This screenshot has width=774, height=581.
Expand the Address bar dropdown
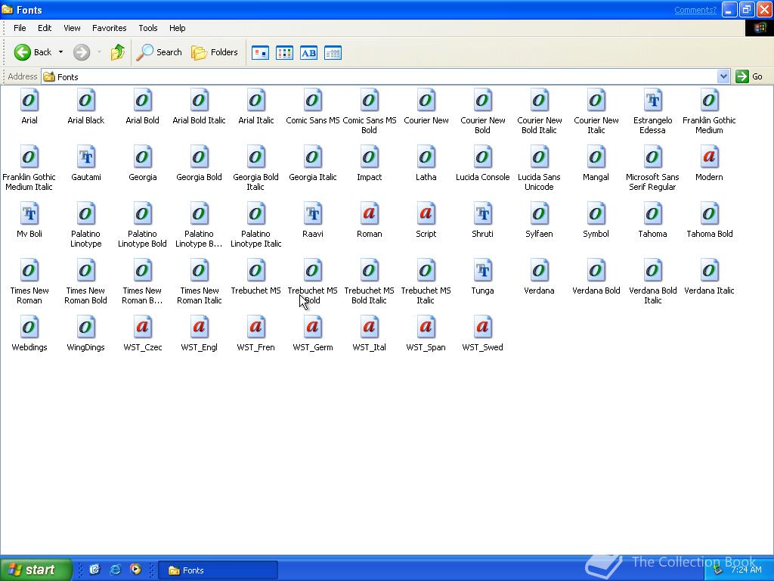(x=723, y=76)
